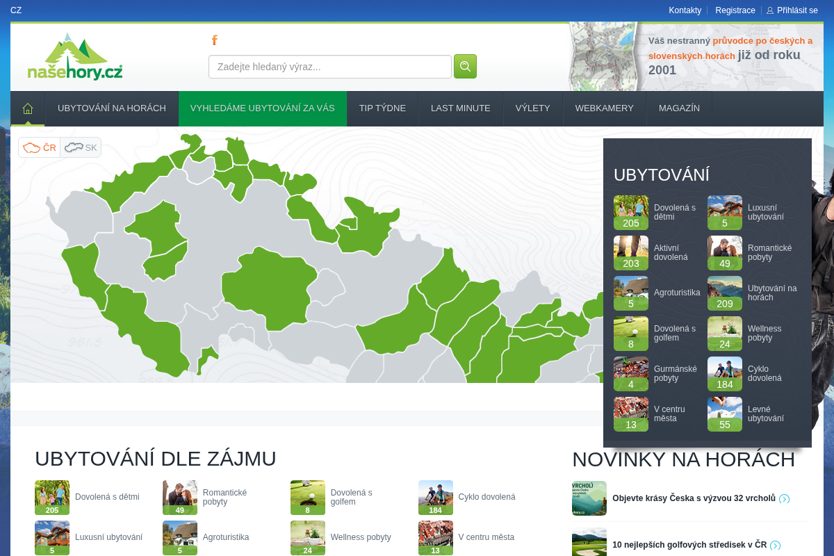Screen dimensions: 834x556
Task: Open Romantické pobyty thumbnail under Ubytování dle zájmu
Action: (180, 498)
